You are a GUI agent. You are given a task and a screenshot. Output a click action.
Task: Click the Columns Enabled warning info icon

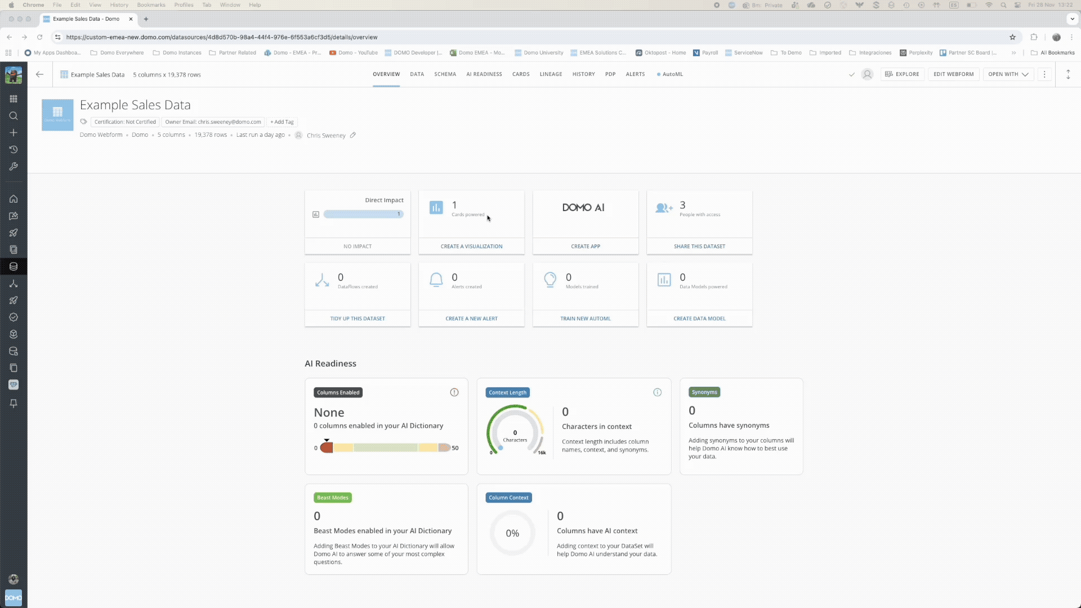click(454, 392)
